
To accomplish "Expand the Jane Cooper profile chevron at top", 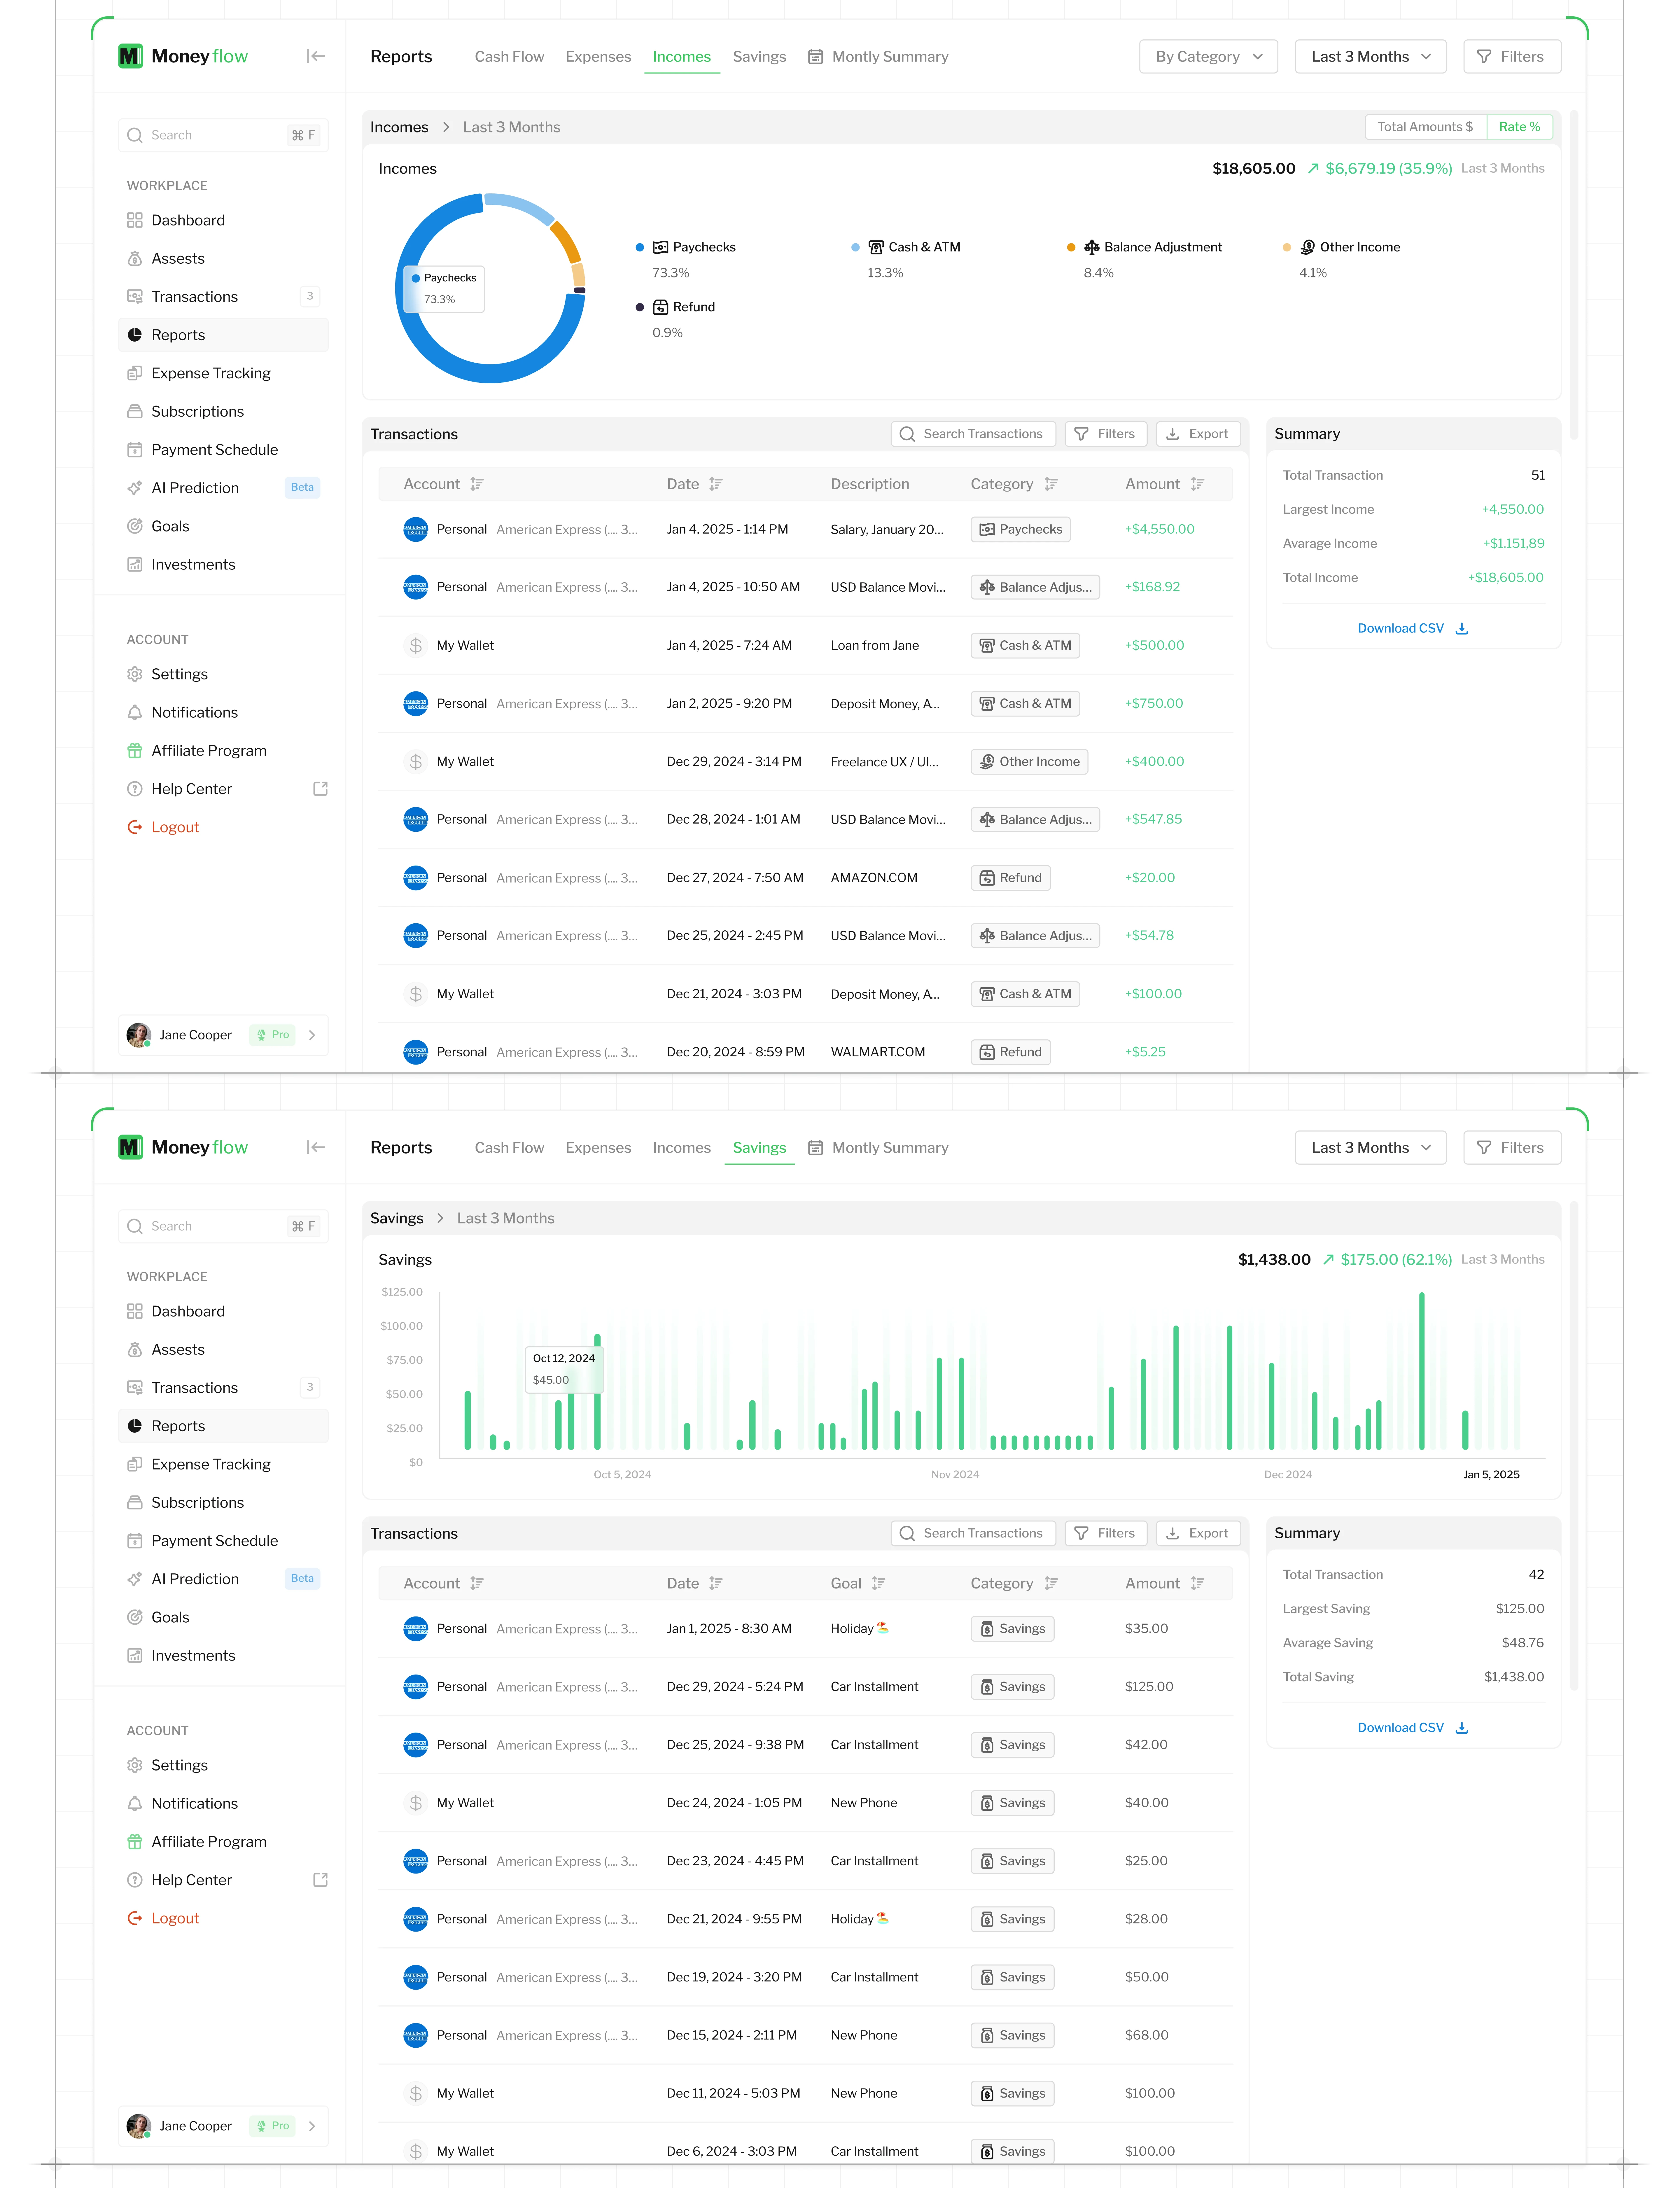I will point(312,1035).
